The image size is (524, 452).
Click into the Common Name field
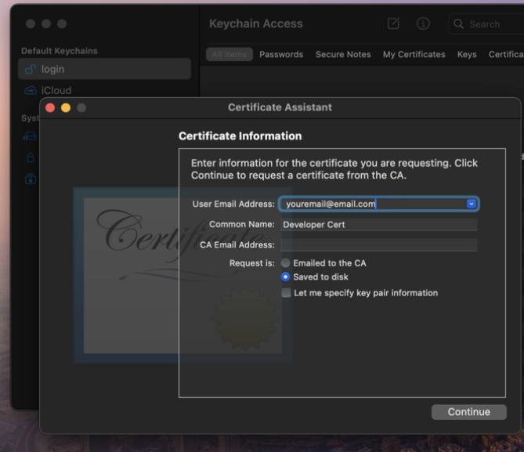coord(378,225)
